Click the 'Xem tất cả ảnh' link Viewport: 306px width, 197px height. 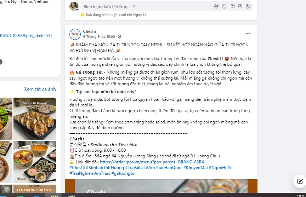[40, 89]
